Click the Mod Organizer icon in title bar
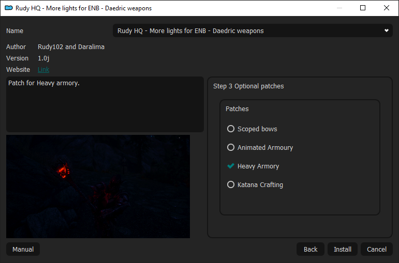This screenshot has height=263, width=399. (x=9, y=8)
